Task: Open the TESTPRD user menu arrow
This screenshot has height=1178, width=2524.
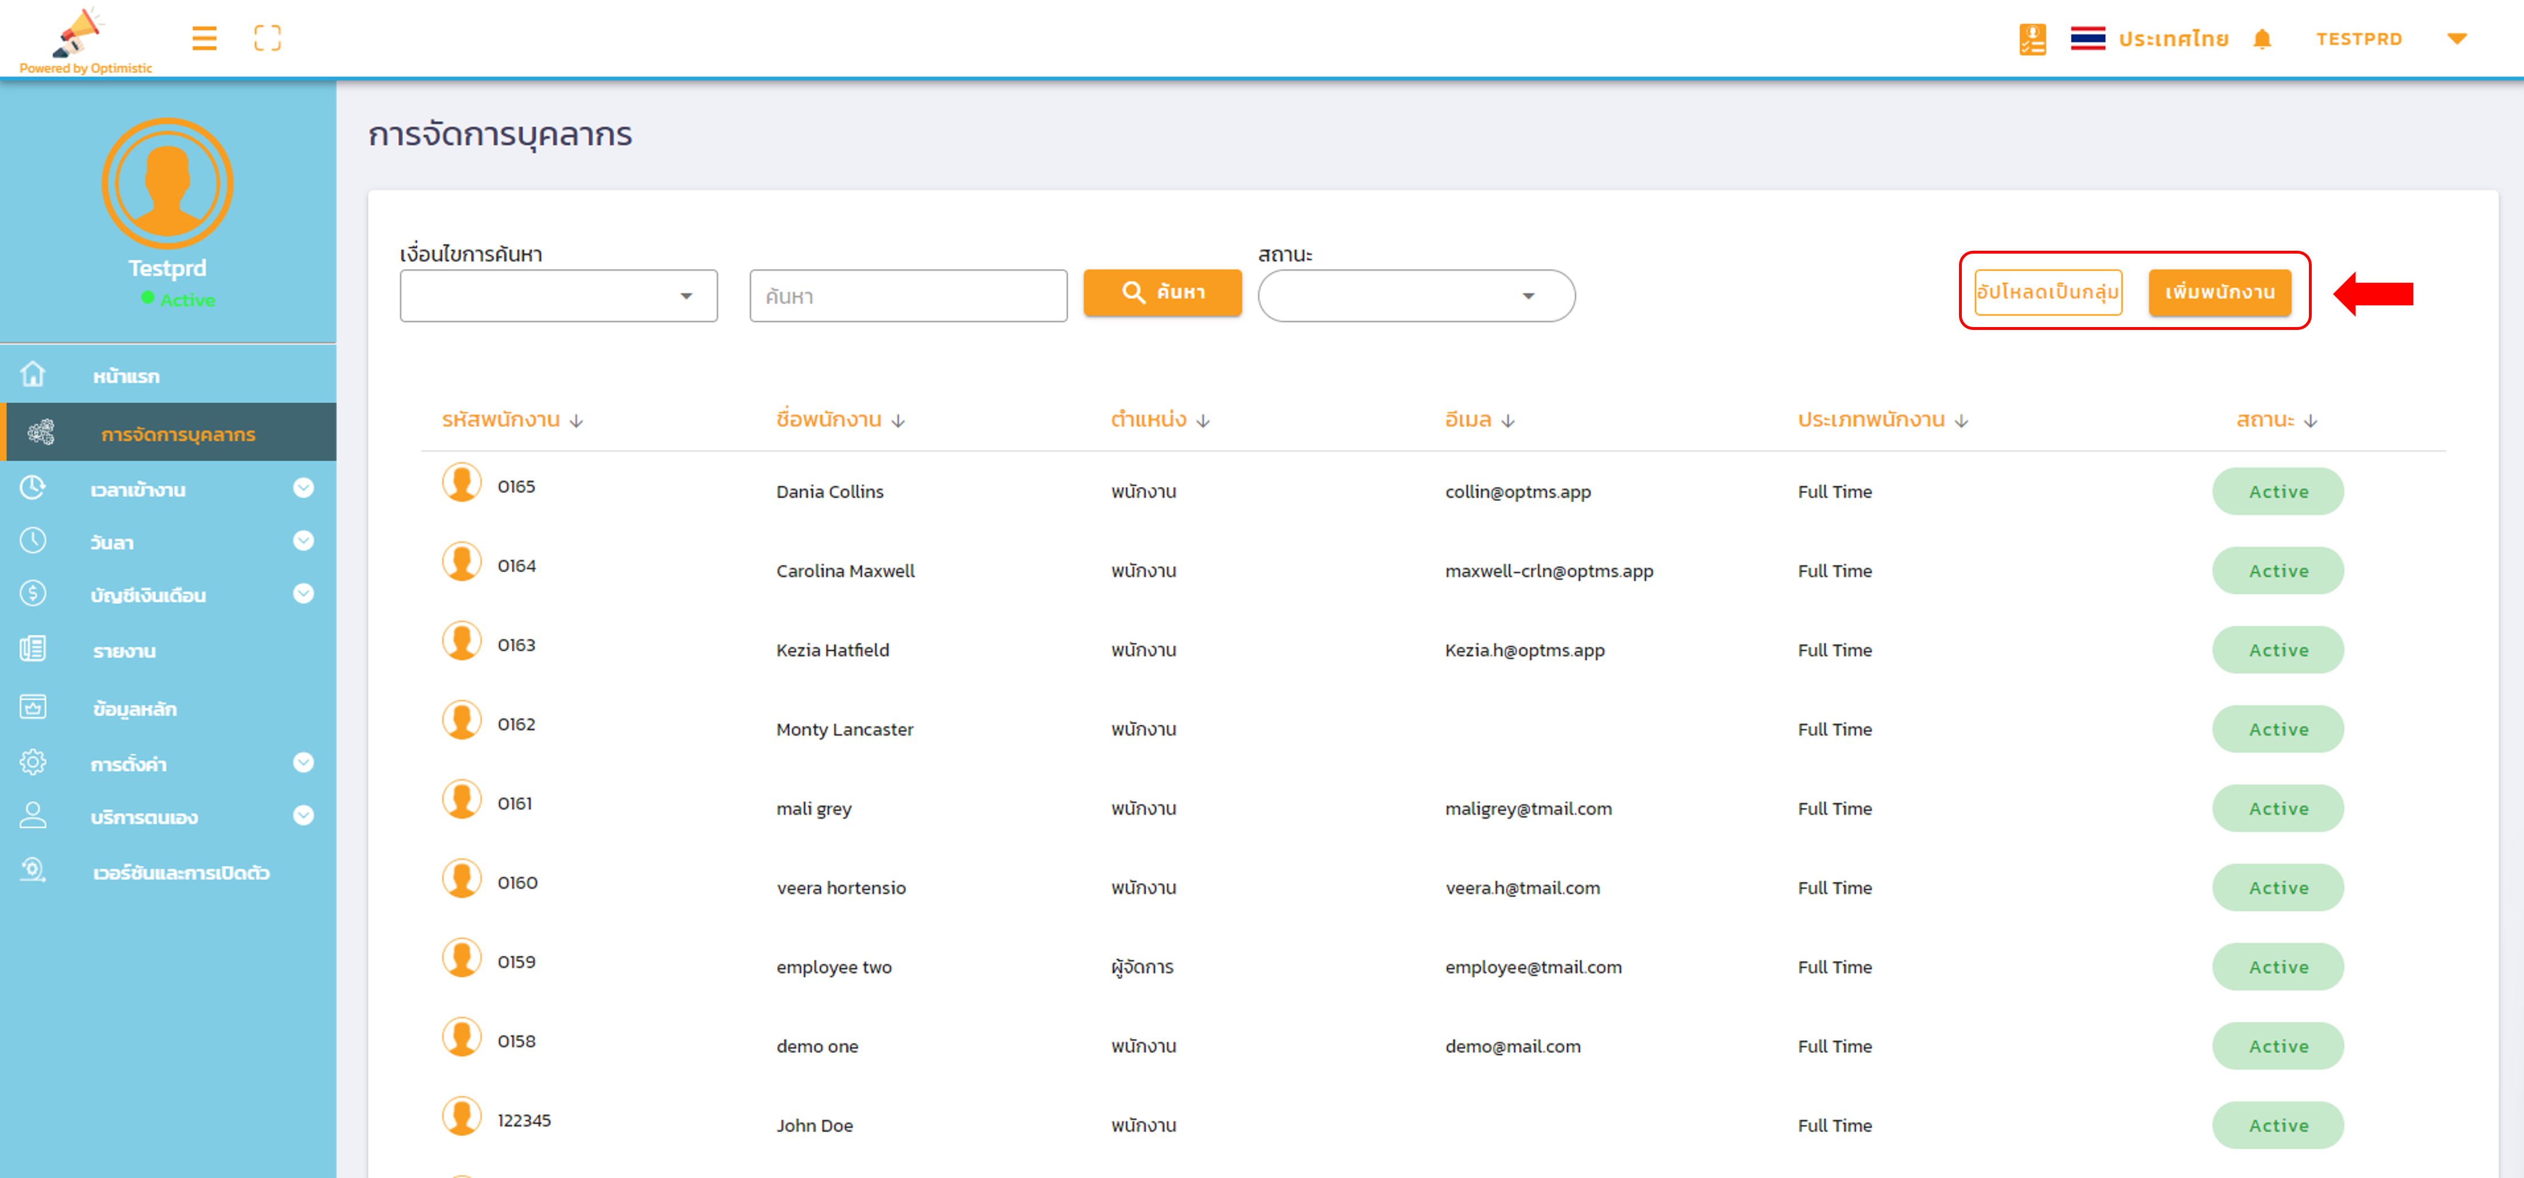Action: pyautogui.click(x=2456, y=39)
